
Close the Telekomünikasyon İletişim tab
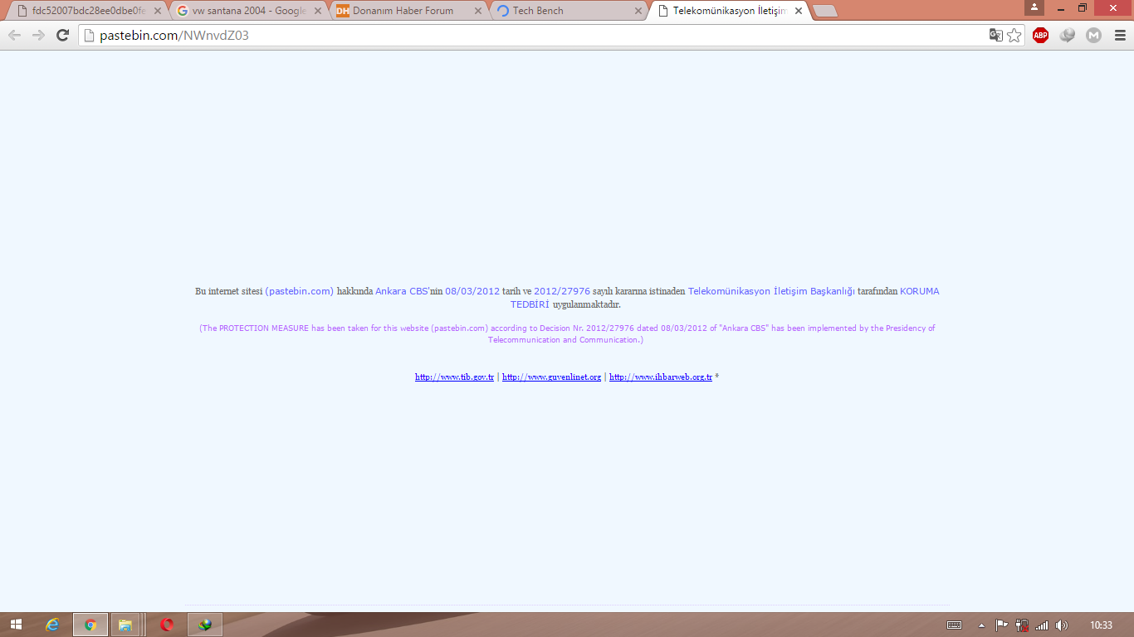[x=799, y=11]
